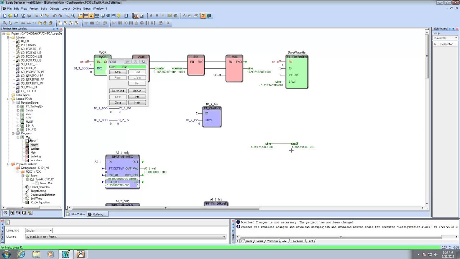Toggle auto-hide pin of Project Tree Window

coord(54,29)
